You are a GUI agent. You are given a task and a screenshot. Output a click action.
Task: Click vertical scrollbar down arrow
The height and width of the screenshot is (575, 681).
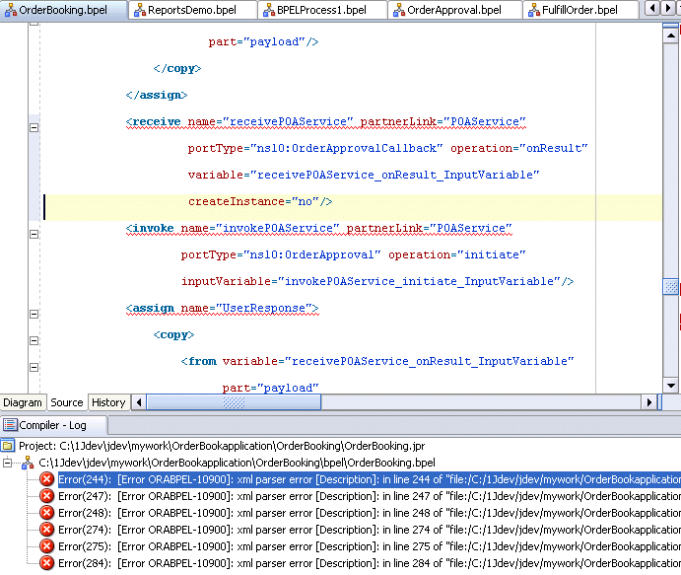pos(670,385)
